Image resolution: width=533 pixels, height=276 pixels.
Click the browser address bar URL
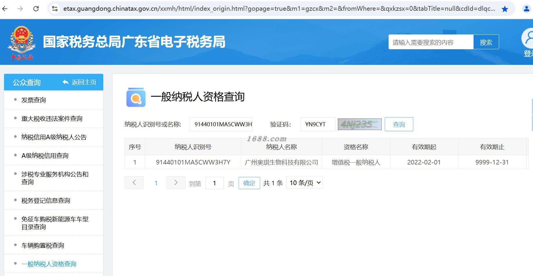279,9
